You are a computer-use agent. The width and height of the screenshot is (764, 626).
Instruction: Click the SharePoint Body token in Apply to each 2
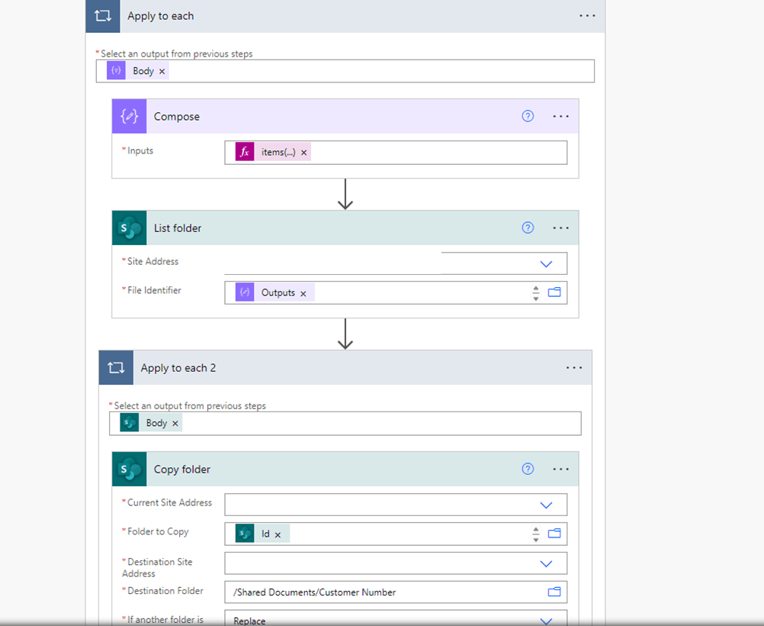pos(151,422)
